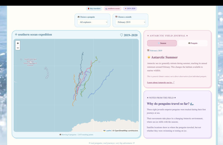223x145 pixels.
Task: Click the Antarctic Summer heading
Action: (164, 57)
